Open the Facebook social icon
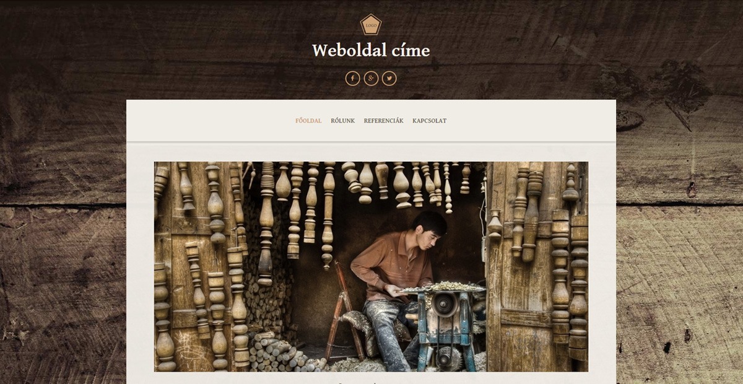 352,79
